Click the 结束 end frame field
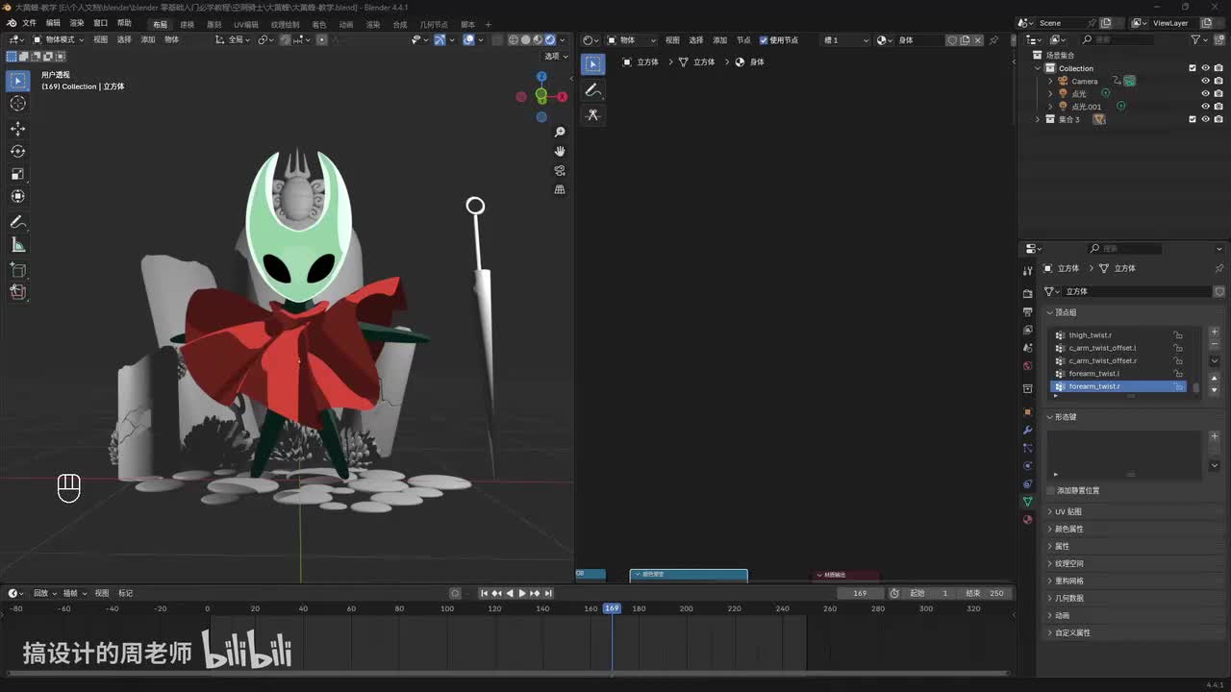The height and width of the screenshot is (692, 1231). click(988, 593)
